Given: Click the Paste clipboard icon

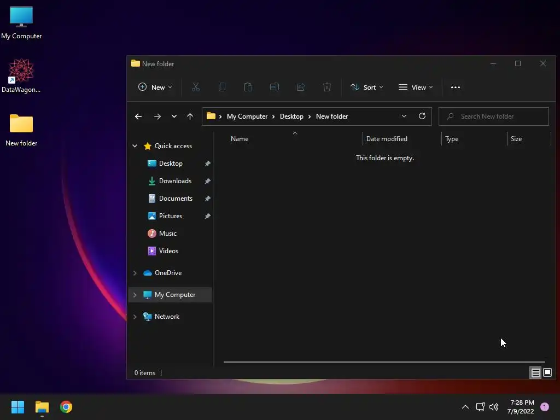Looking at the screenshot, I should pyautogui.click(x=248, y=87).
